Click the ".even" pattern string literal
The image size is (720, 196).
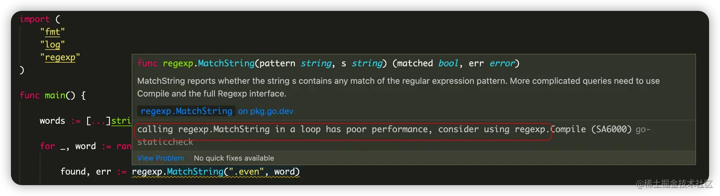[246, 172]
